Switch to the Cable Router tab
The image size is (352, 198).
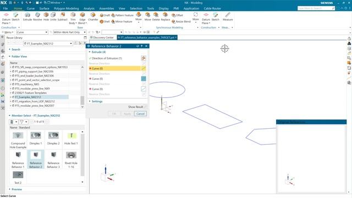(x=212, y=9)
